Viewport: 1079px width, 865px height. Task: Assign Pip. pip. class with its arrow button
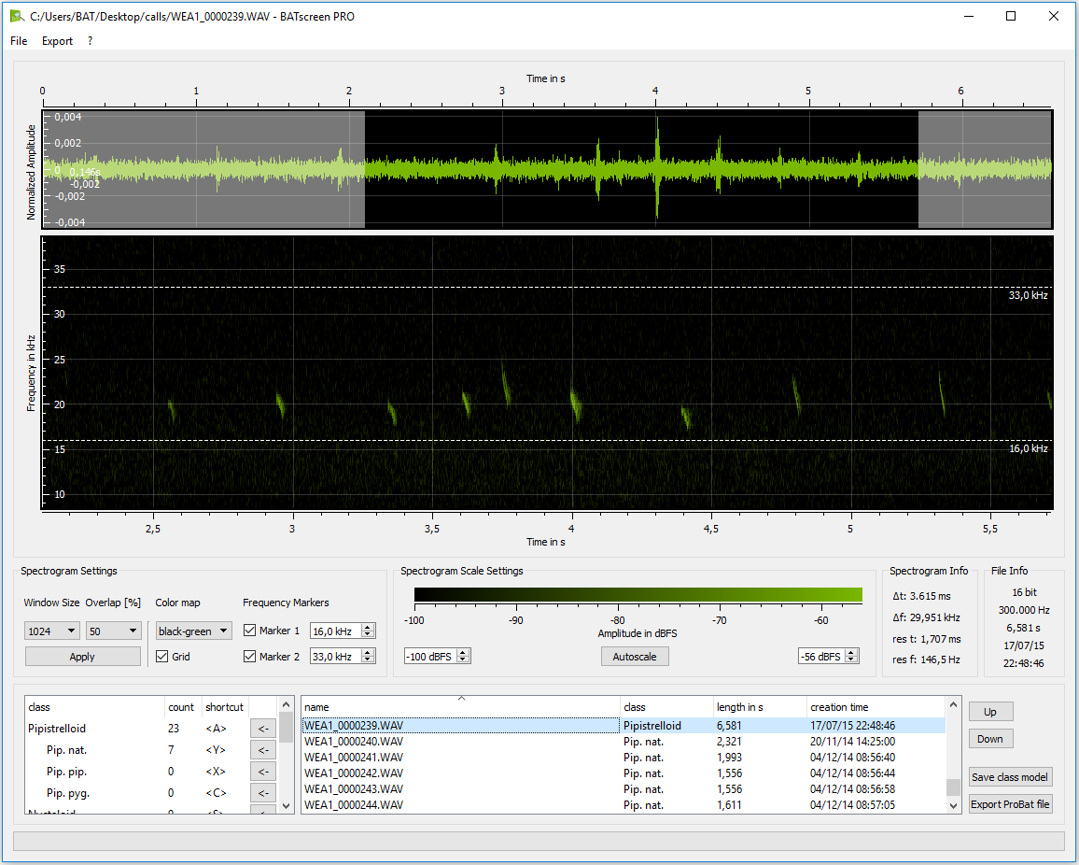click(x=263, y=772)
